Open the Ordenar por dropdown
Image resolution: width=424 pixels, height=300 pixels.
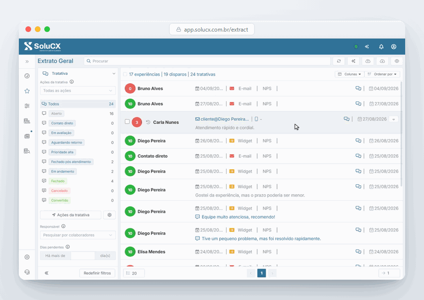pyautogui.click(x=382, y=74)
